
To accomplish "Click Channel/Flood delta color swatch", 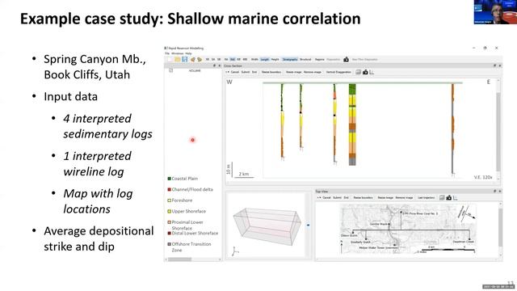I will tap(169, 189).
